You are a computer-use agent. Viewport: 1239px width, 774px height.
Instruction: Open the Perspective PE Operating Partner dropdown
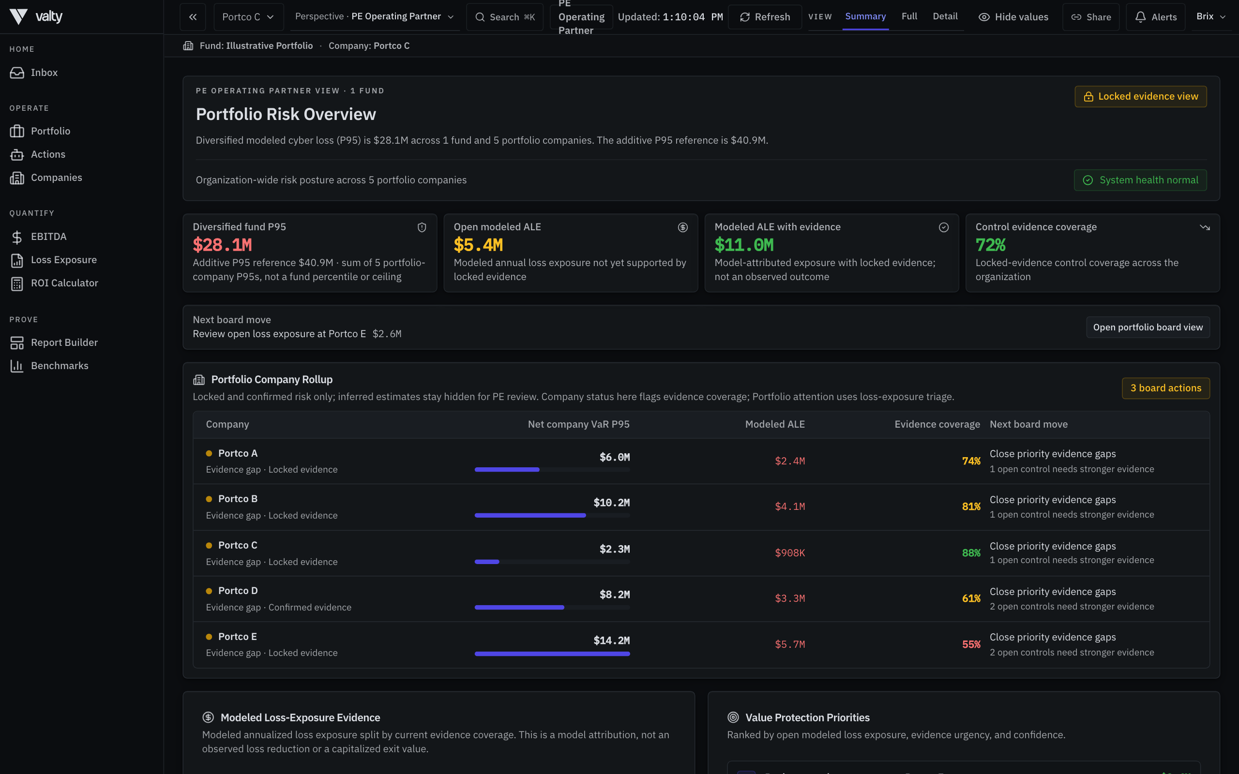[x=374, y=16]
